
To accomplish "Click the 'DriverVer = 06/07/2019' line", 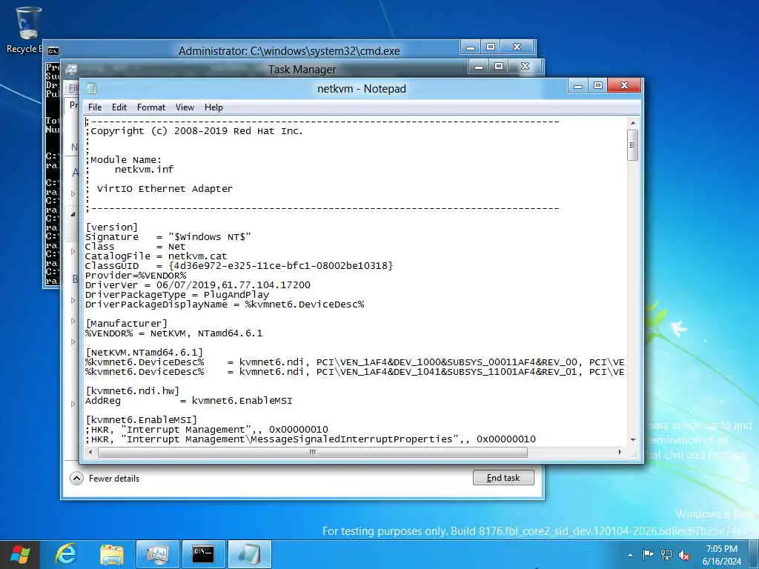I will click(197, 285).
